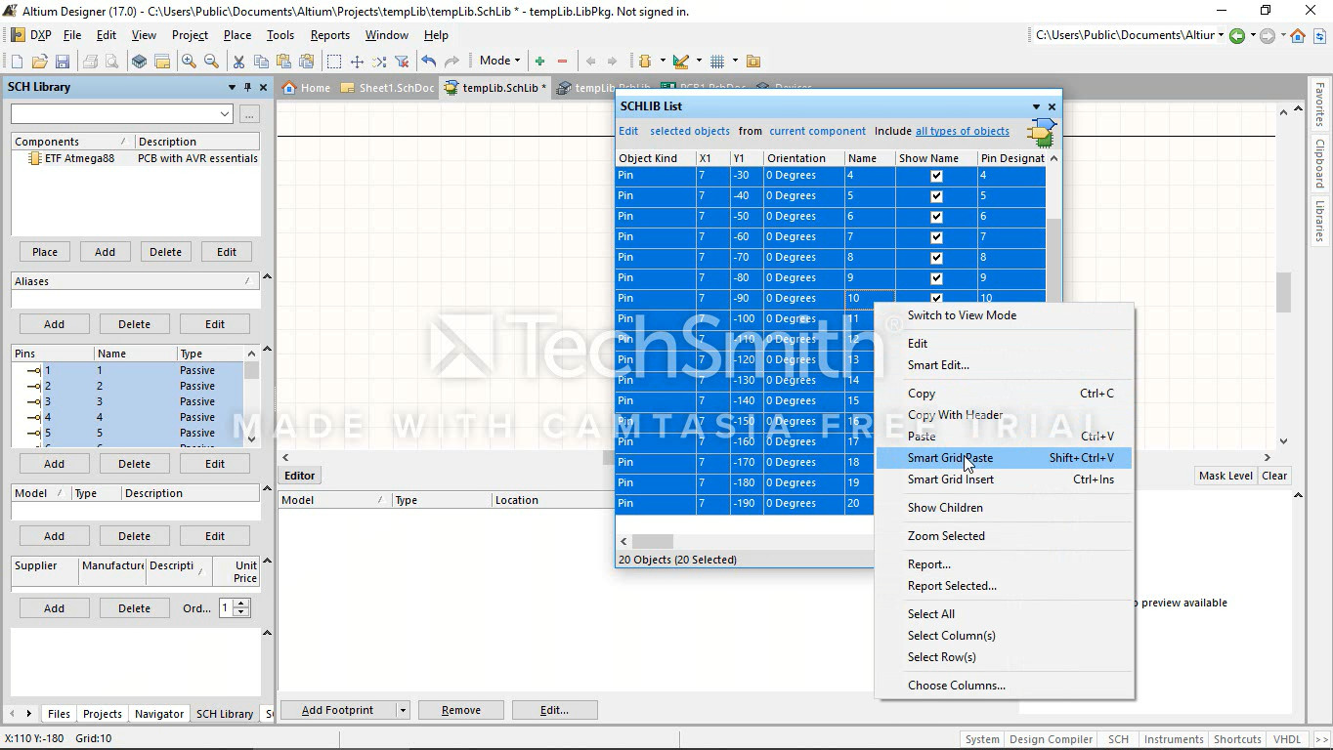The width and height of the screenshot is (1333, 750).
Task: Click the Move Selection crosshair icon
Action: (357, 62)
